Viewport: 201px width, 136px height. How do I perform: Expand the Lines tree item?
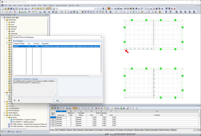(7, 24)
